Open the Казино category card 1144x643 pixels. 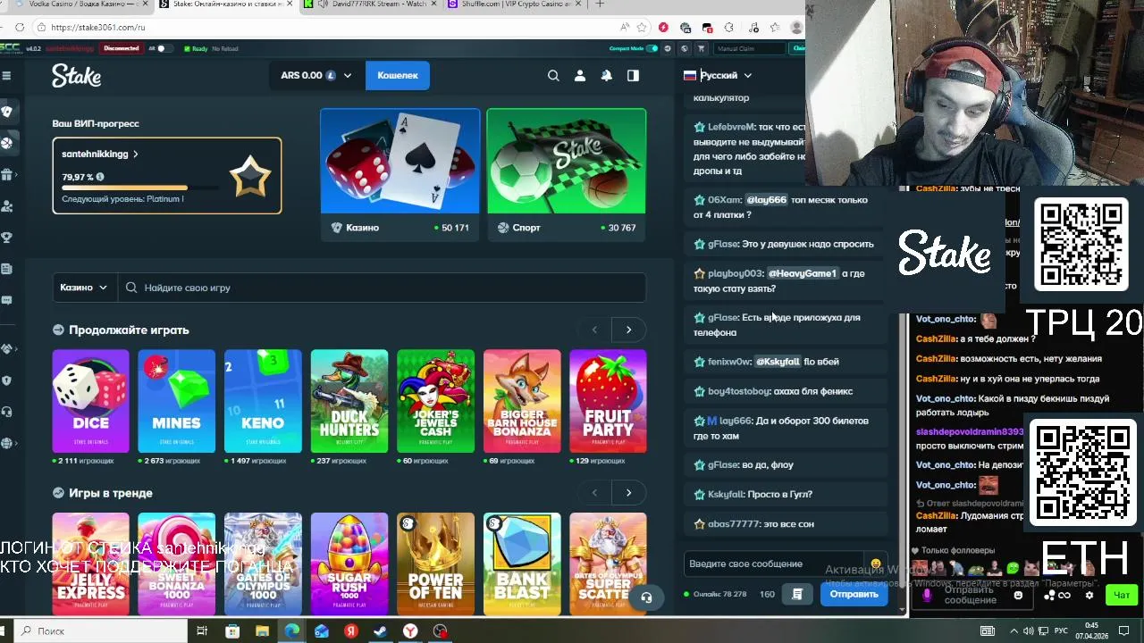click(x=400, y=174)
